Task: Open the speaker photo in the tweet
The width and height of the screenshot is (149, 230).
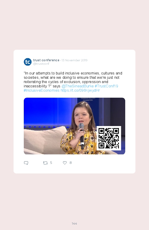Action: coord(74,126)
